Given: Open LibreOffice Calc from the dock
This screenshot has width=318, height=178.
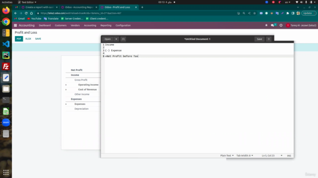Looking at the screenshot, I should coord(6,111).
